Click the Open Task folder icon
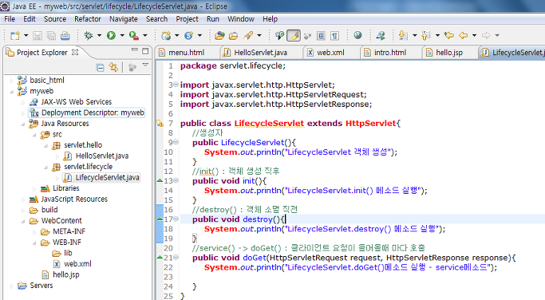The image size is (545, 300). 234,35
